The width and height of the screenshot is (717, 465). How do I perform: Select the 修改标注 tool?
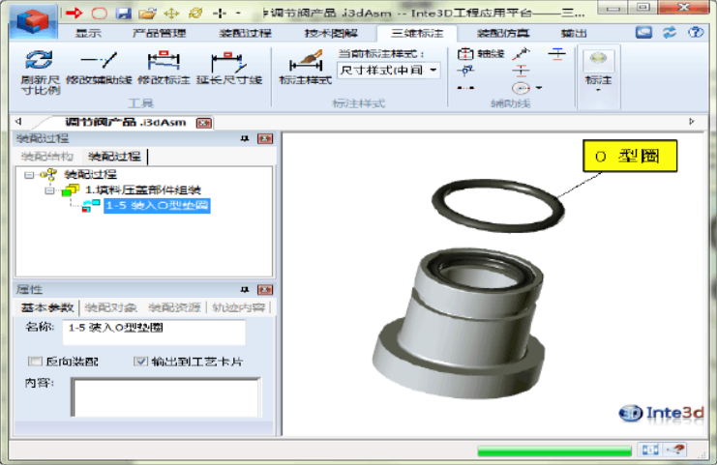[164, 61]
